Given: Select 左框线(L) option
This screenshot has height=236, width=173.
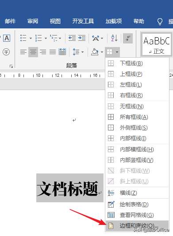Looking at the screenshot, I should 137,85.
